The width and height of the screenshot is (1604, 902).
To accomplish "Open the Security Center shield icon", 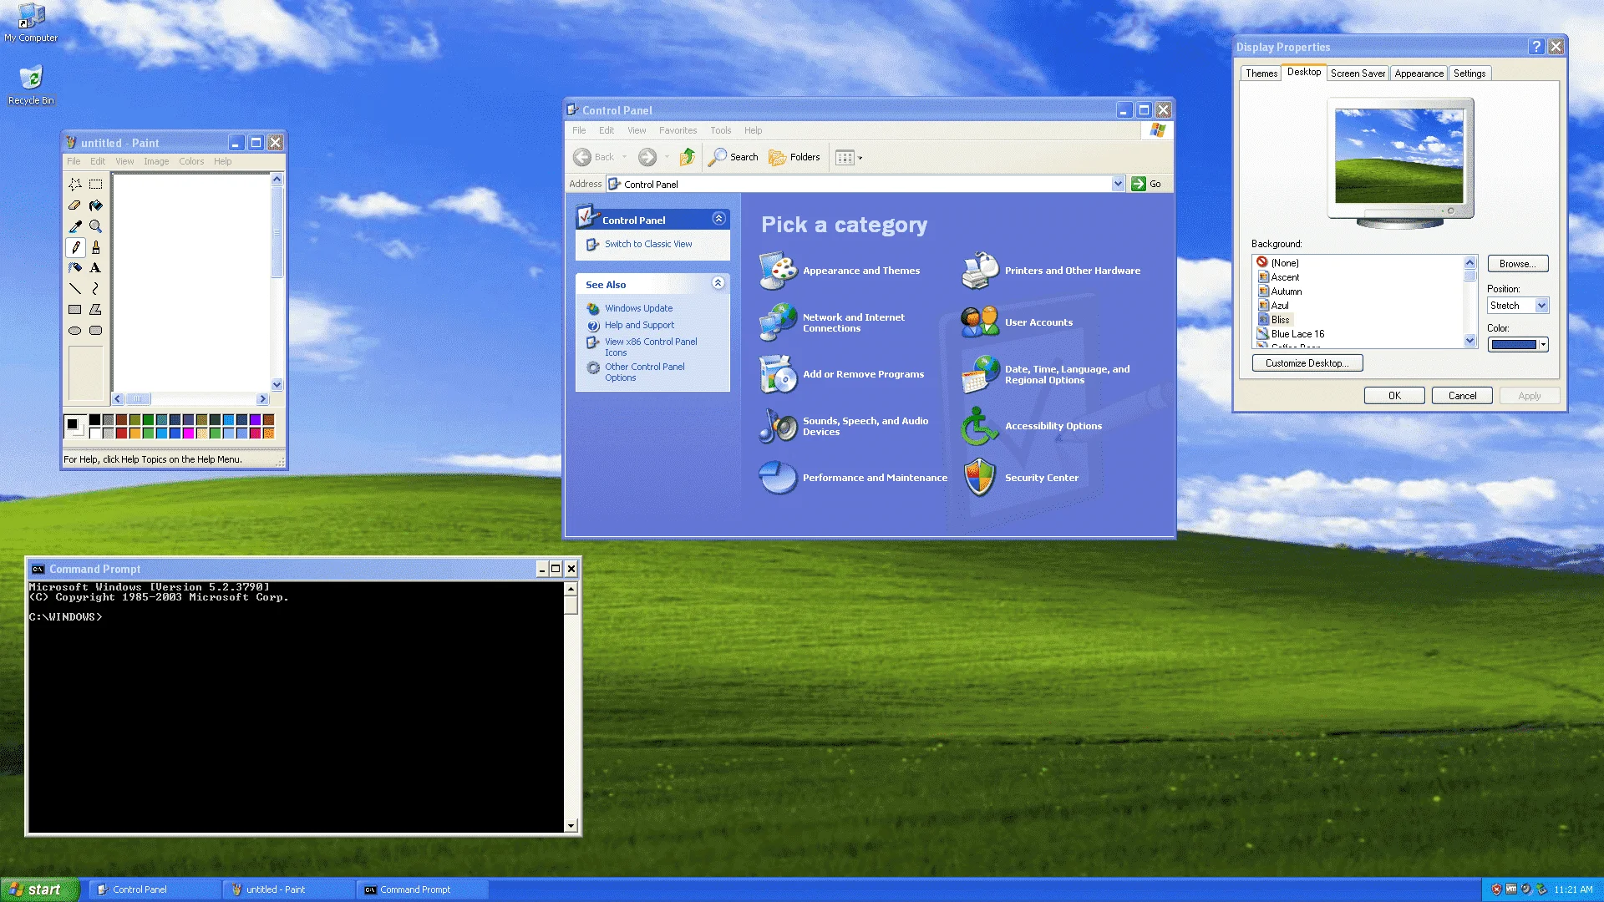I will [x=979, y=478].
